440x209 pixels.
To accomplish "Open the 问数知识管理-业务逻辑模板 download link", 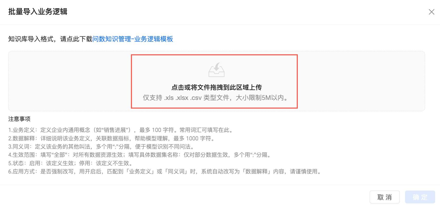I will [132, 39].
